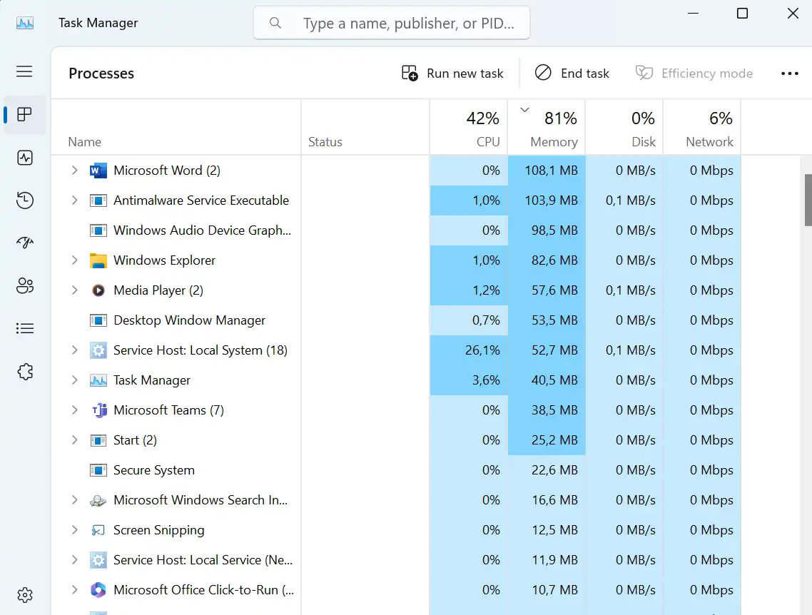Screen dimensions: 812x615
Task: Open Task Manager settings gear
Action: pos(24,595)
